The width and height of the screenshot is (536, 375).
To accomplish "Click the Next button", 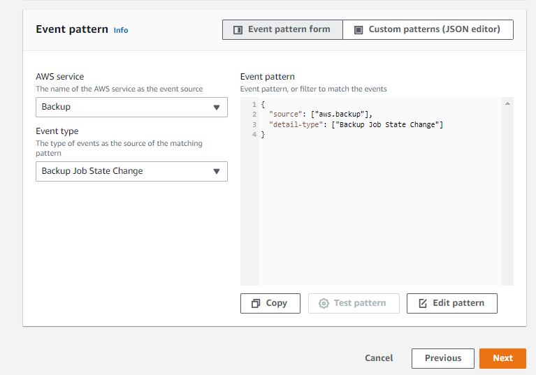I will point(502,358).
